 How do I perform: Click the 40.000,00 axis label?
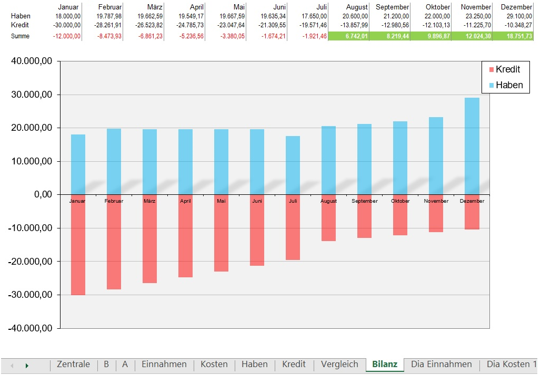coord(31,61)
